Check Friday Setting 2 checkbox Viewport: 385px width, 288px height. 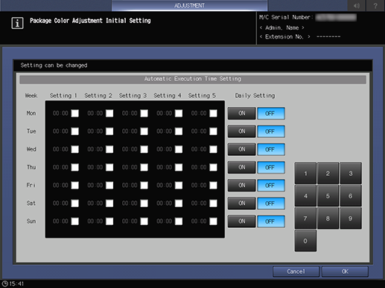click(109, 186)
